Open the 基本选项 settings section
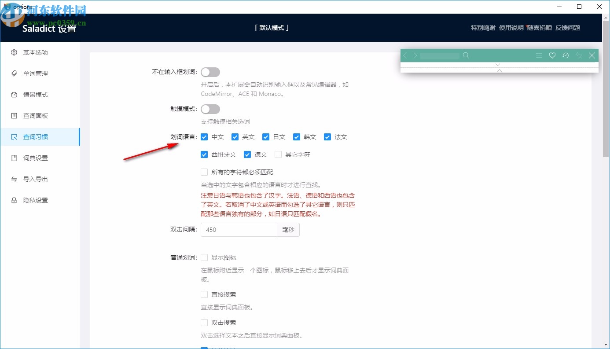This screenshot has height=349, width=610. (x=40, y=52)
